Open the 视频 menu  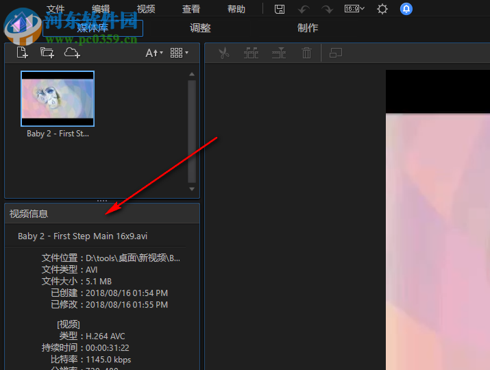[146, 9]
